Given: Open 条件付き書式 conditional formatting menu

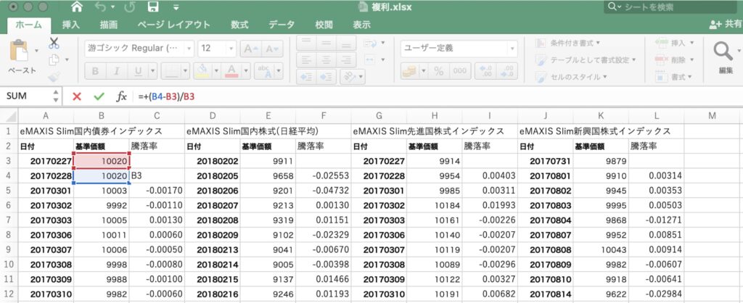Looking at the screenshot, I should (x=567, y=43).
